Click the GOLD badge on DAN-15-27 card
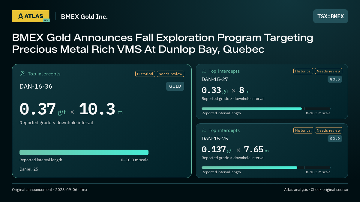The width and height of the screenshot is (360, 202). click(x=335, y=79)
